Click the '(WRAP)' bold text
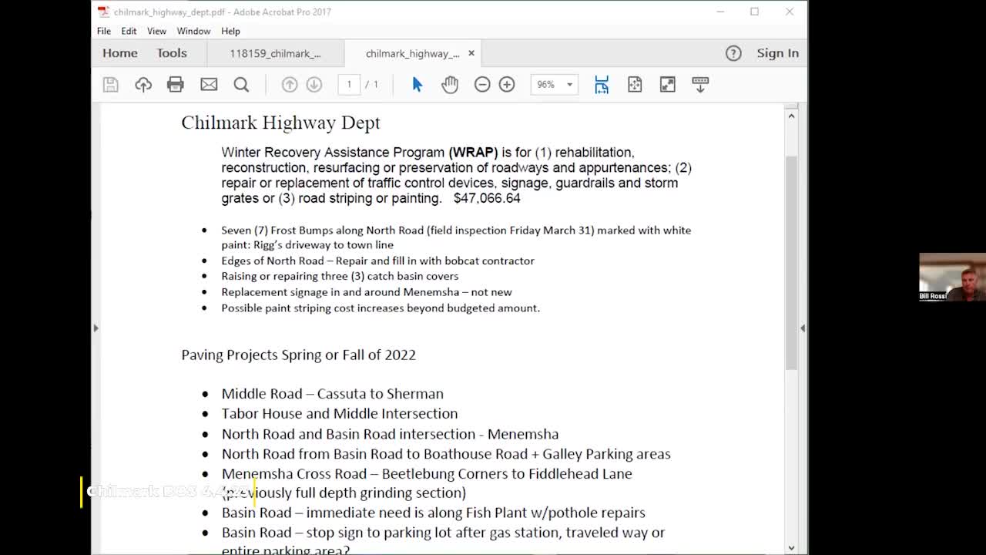 473,153
